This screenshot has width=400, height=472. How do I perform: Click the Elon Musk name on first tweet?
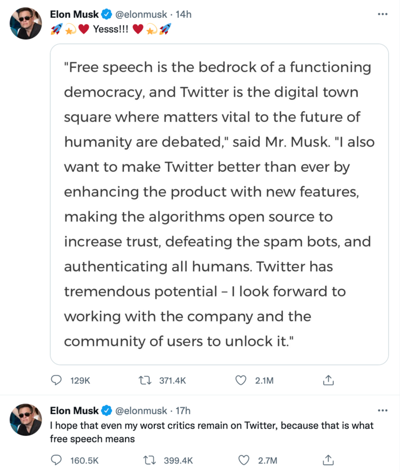tap(74, 14)
